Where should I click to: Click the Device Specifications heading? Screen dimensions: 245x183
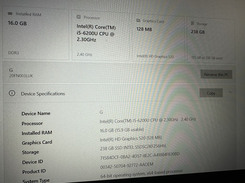43,94
